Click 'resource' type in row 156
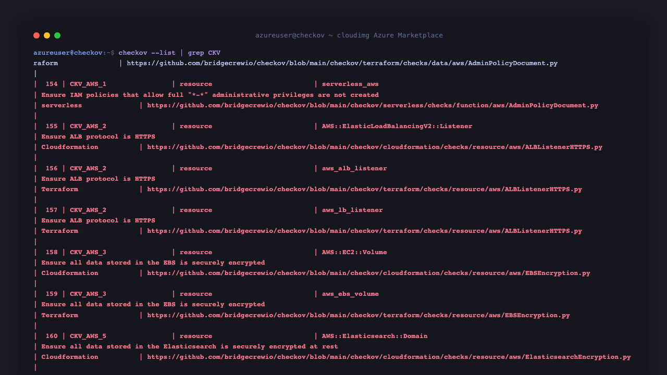Screen dimensions: 667x375 pyautogui.click(x=196, y=168)
